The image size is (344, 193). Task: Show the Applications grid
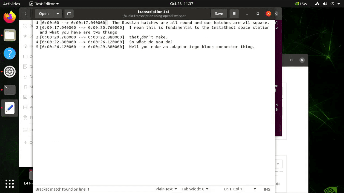point(9,183)
